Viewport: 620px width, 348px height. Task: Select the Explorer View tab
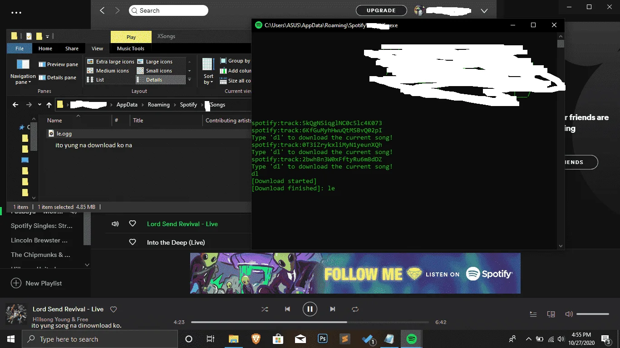[x=97, y=48]
